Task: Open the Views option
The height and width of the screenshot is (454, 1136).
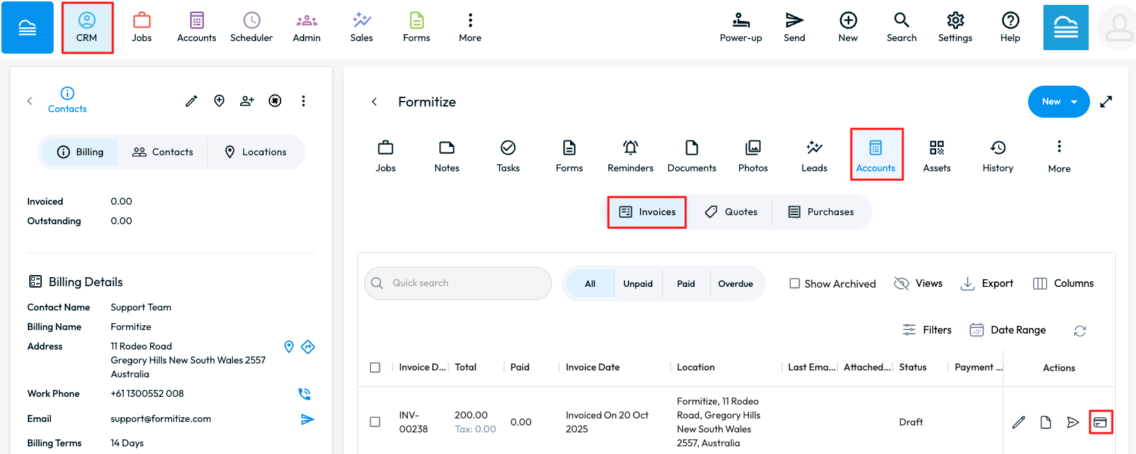Action: point(918,283)
